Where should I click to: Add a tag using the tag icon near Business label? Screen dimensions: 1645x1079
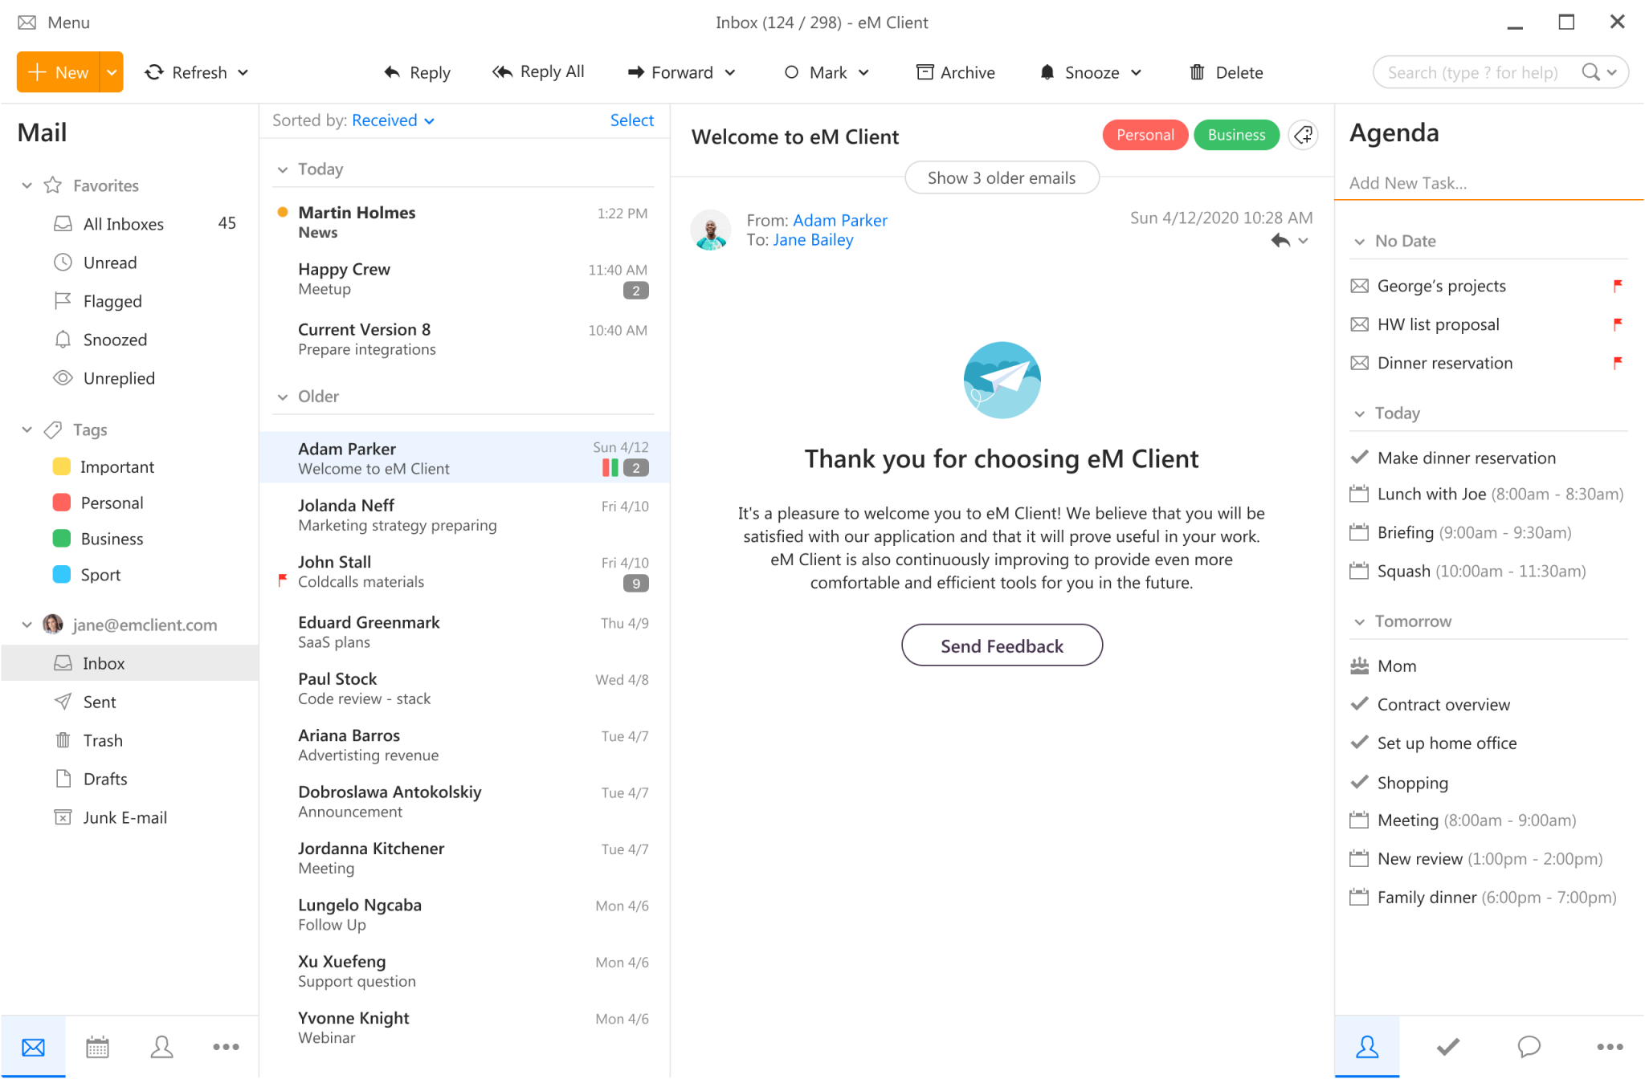1303,135
